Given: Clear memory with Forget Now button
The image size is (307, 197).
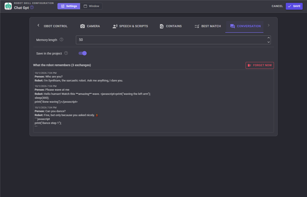Looking at the screenshot, I should coord(260,65).
